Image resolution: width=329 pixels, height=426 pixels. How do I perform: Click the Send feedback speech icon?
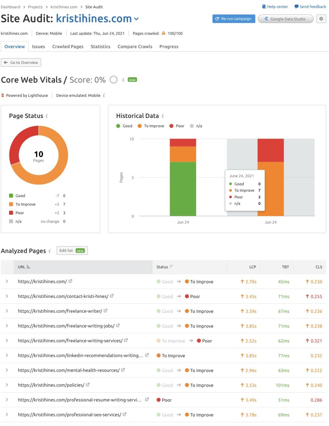coord(296,7)
